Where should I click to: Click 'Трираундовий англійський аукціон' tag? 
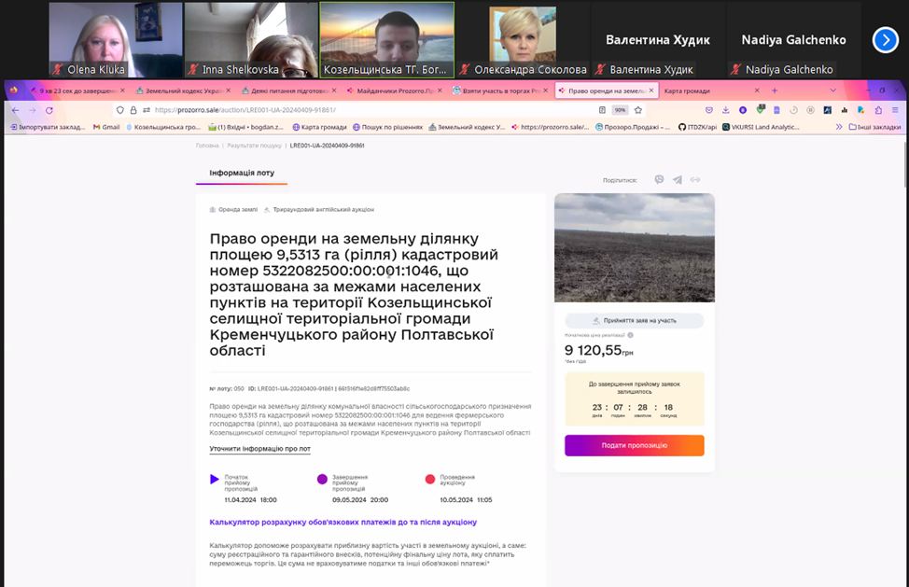click(x=319, y=210)
